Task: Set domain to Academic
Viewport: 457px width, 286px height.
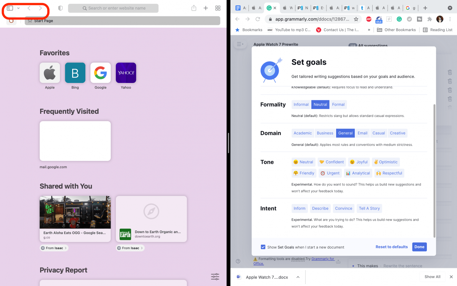Action: tap(303, 133)
